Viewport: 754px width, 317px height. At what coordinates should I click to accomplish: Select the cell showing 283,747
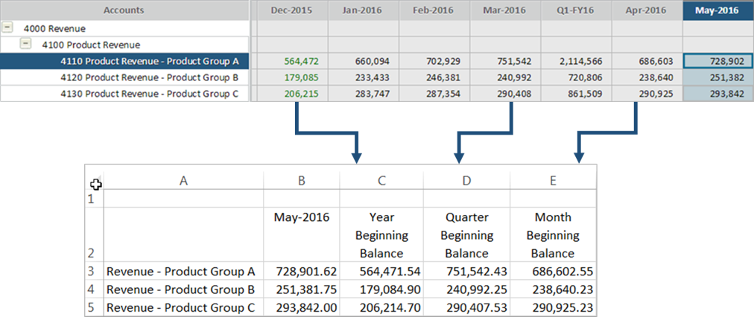pos(364,94)
